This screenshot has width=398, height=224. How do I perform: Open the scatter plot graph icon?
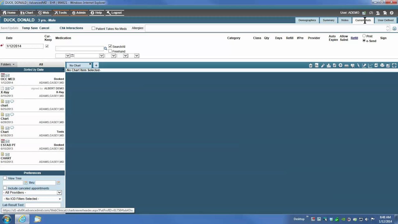[x=370, y=65]
